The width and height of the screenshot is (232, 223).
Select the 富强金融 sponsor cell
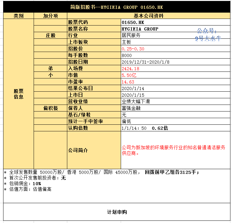click(x=175, y=108)
